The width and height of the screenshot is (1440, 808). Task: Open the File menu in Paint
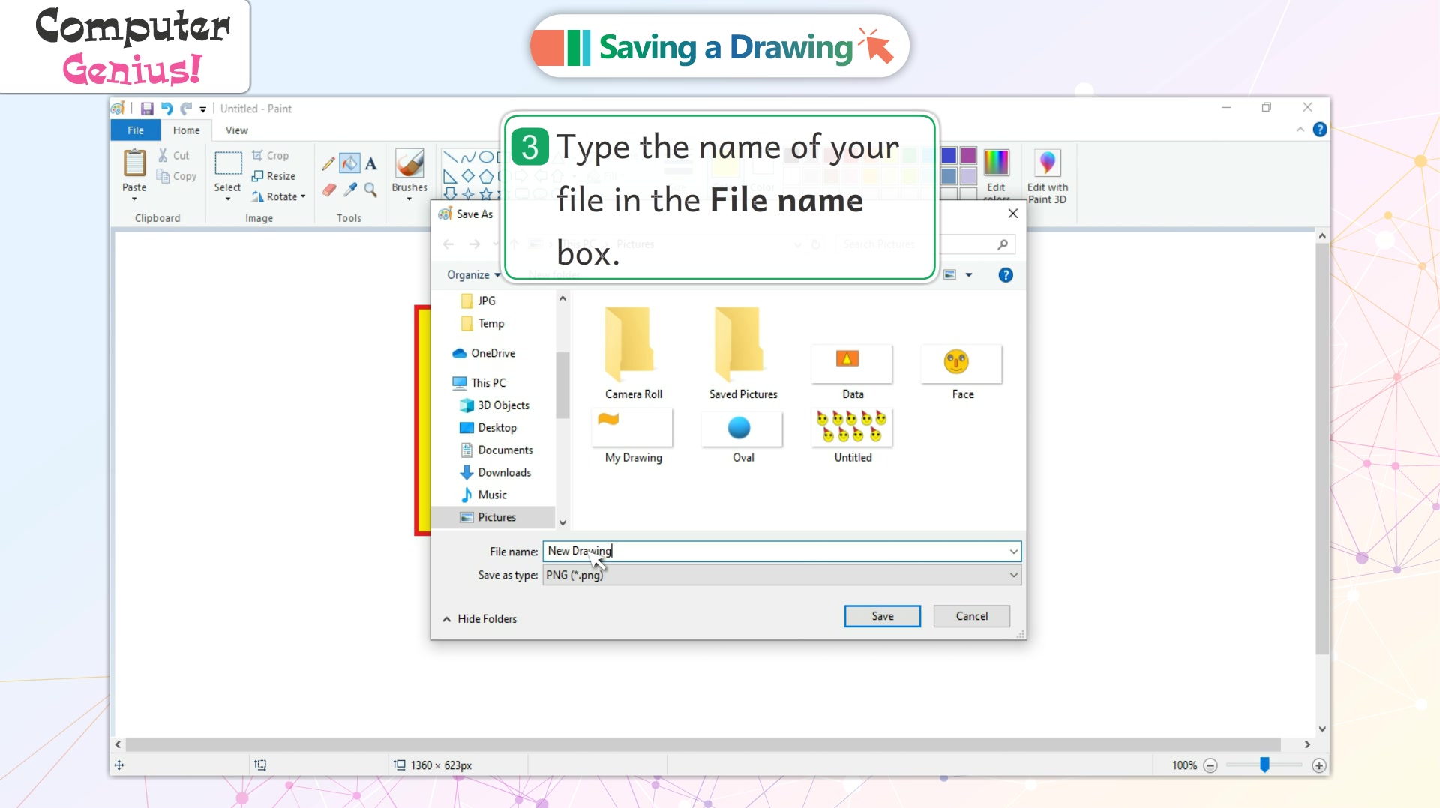coord(136,130)
